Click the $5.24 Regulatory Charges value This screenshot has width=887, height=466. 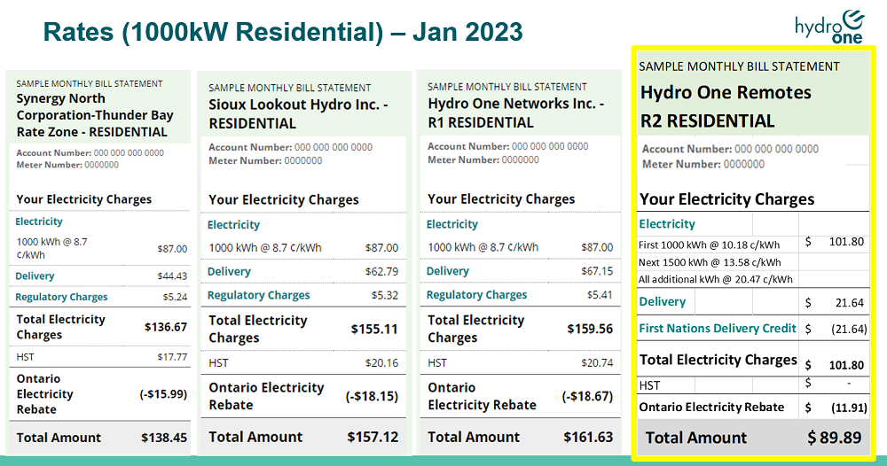175,298
